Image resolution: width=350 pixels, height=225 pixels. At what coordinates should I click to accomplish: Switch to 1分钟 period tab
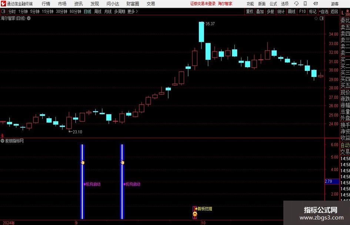pos(23,11)
